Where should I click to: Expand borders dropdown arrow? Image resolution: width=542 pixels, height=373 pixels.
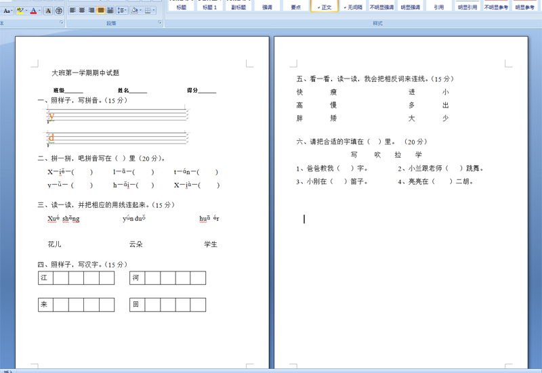pyautogui.click(x=154, y=10)
